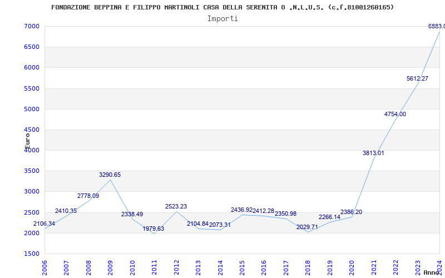Click the 2015 year label on x-axis

coord(242,268)
